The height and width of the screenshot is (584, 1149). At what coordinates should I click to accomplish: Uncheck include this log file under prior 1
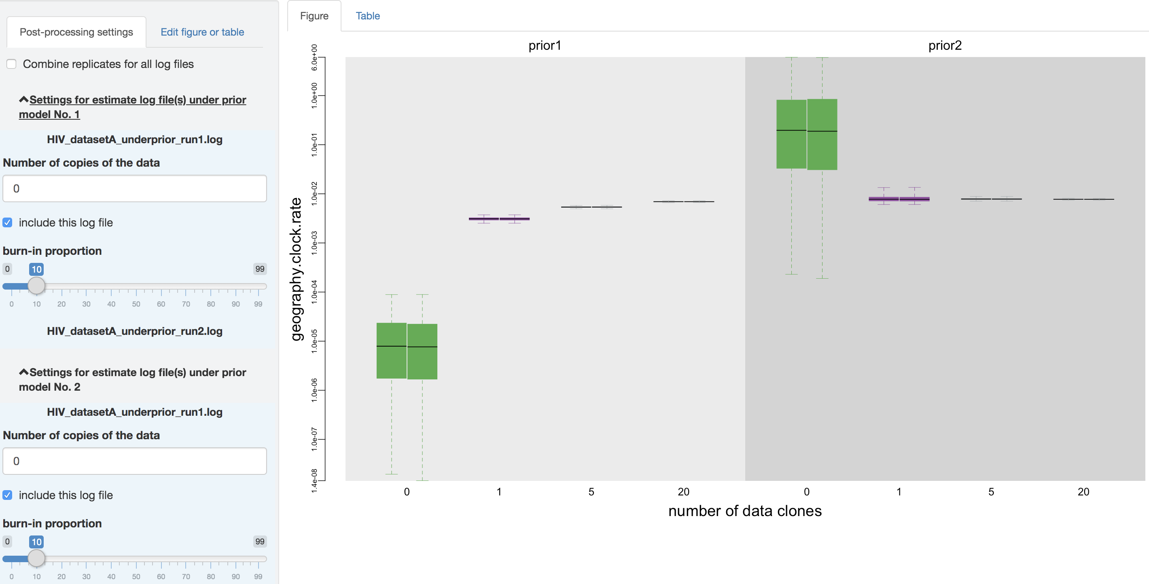(8, 222)
